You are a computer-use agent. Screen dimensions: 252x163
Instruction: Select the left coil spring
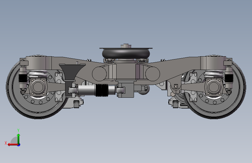pyautogui.click(x=38, y=74)
